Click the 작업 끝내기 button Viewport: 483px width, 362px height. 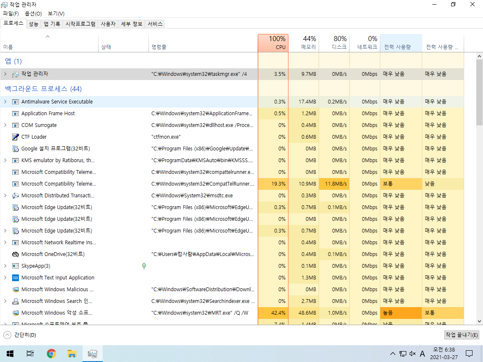pyautogui.click(x=462, y=335)
